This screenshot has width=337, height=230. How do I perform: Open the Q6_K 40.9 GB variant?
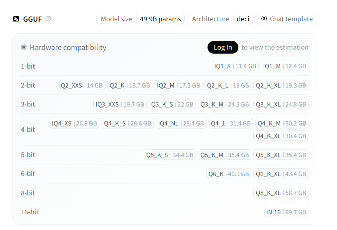tap(228, 174)
